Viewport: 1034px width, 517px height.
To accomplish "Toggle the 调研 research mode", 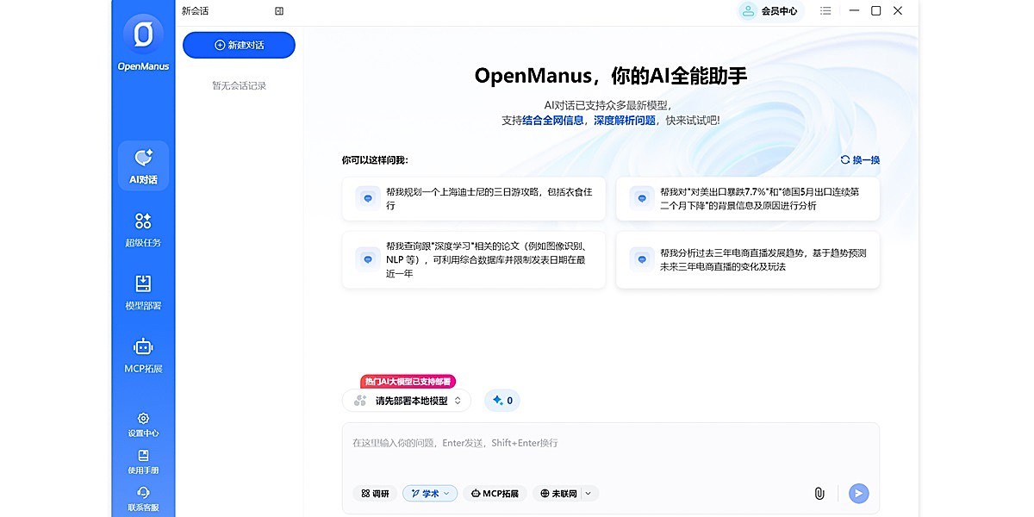I will (x=375, y=493).
